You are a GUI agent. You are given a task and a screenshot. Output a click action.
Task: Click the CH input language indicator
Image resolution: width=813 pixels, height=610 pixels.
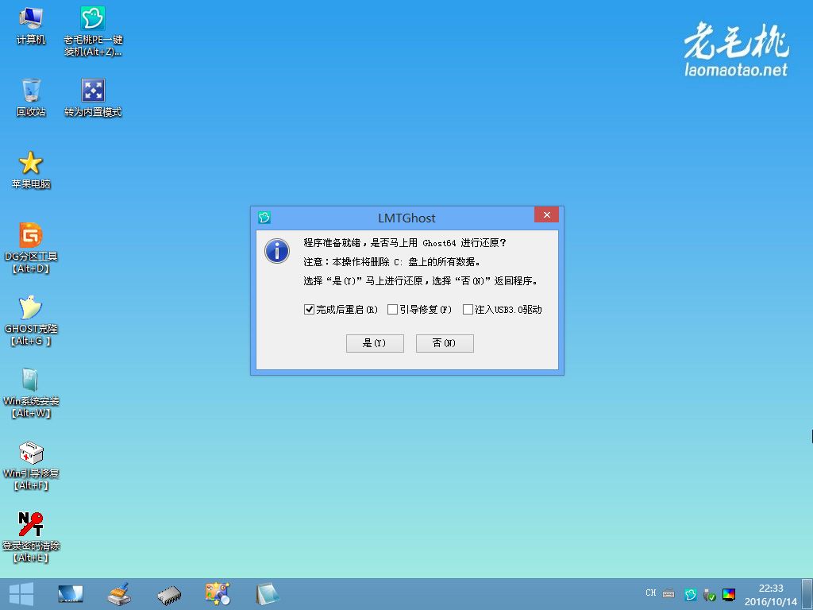[x=651, y=593]
